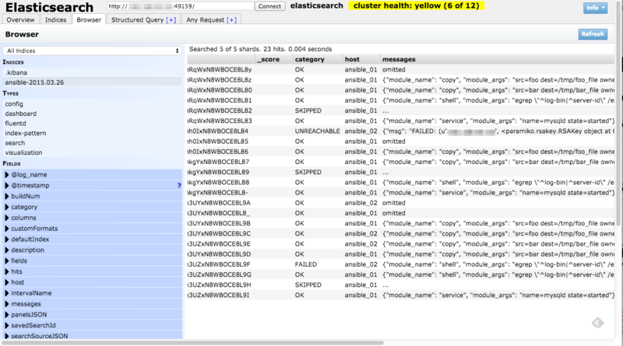Open the Overview tab
Viewport: 623px width, 346px height.
pyautogui.click(x=21, y=19)
